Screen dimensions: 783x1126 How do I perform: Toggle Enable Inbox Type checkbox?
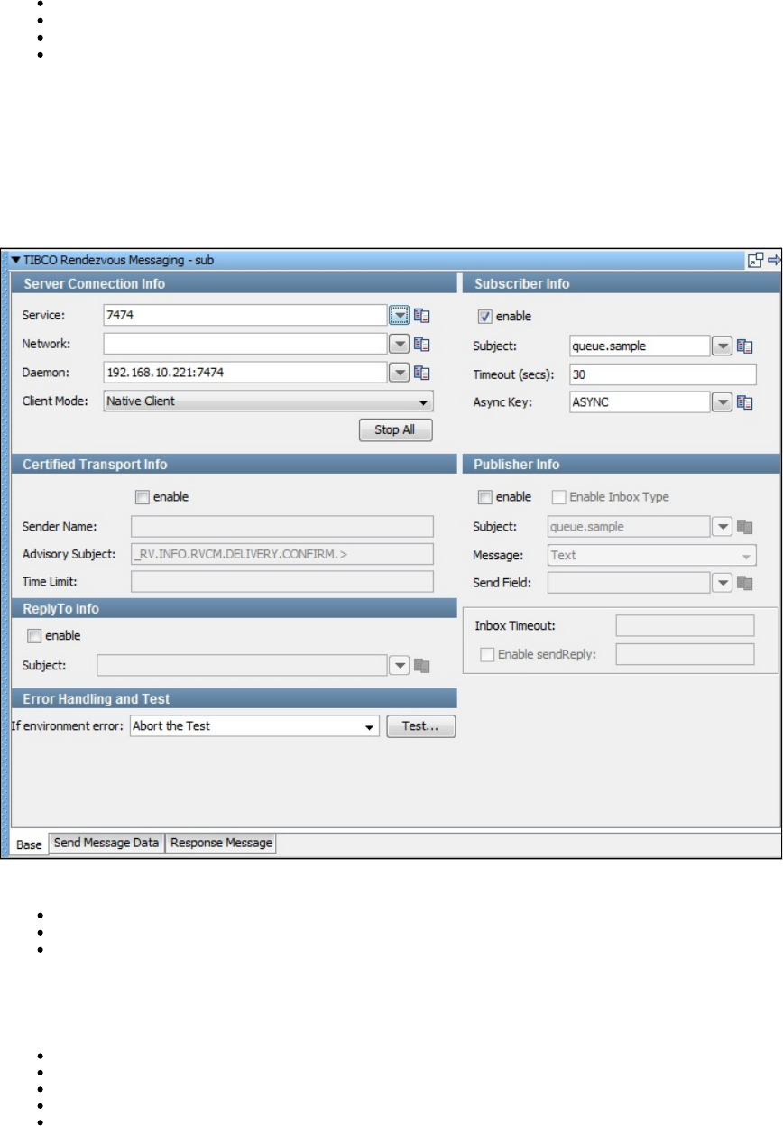click(x=558, y=497)
